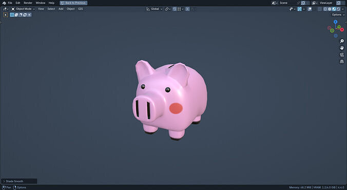The height and width of the screenshot is (190, 347).
Task: Choose the Extend Selection mode
Action: pos(16,15)
